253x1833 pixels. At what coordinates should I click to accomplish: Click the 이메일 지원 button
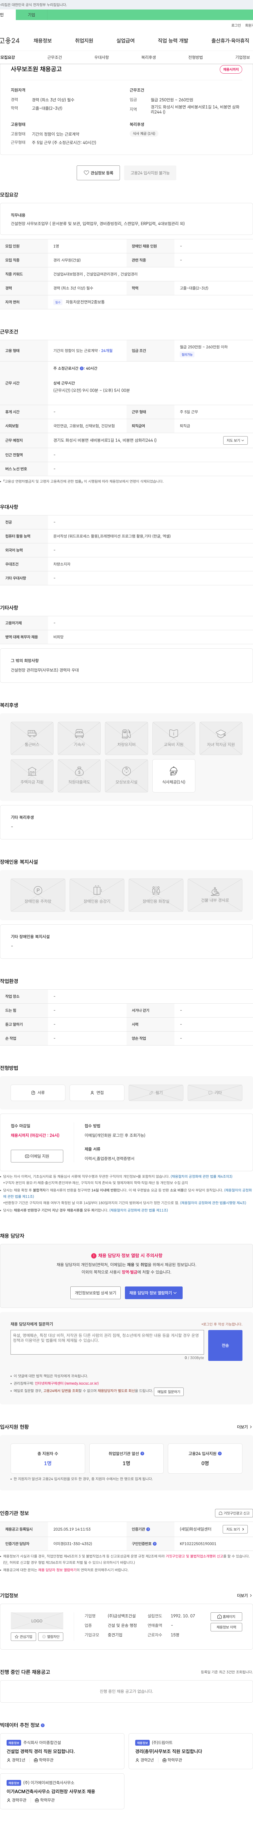37,1156
